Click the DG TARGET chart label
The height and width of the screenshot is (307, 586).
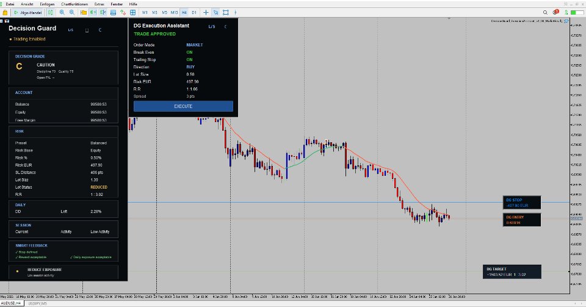tap(512, 272)
